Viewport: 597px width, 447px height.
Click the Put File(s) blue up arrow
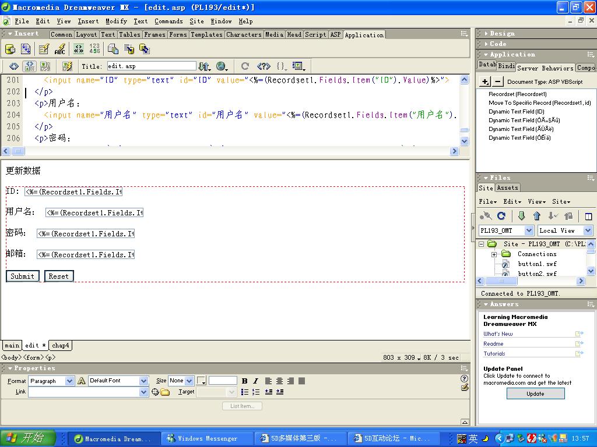pos(537,216)
